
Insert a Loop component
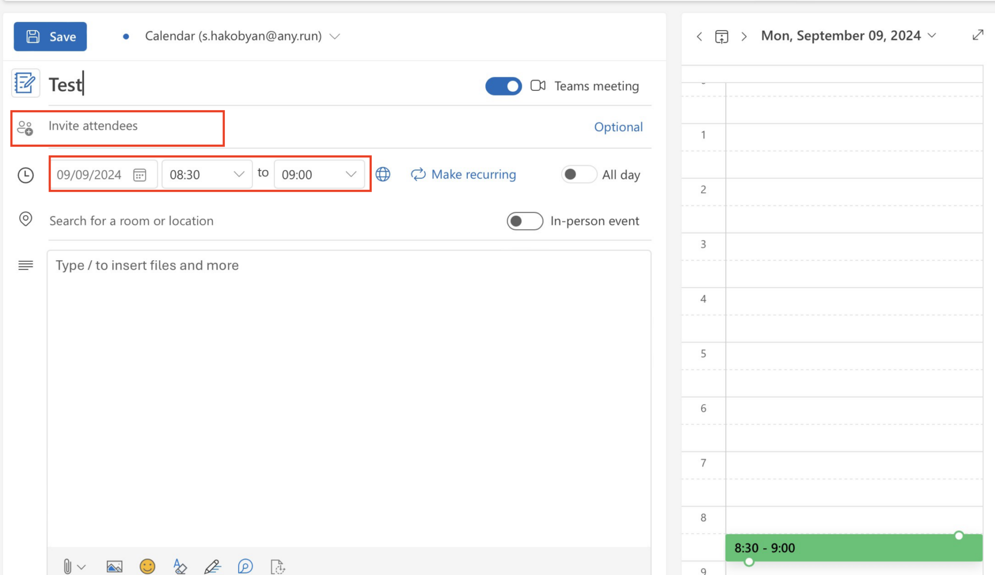pos(245,566)
